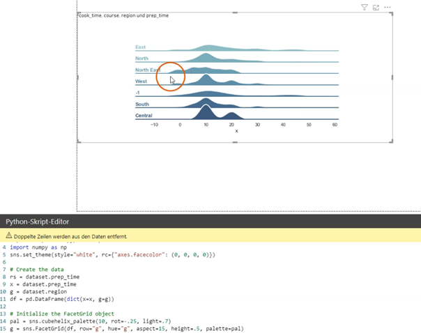The width and height of the screenshot is (421, 333).
Task: Place cursor on g = dataset.region line
Action: click(x=38, y=292)
